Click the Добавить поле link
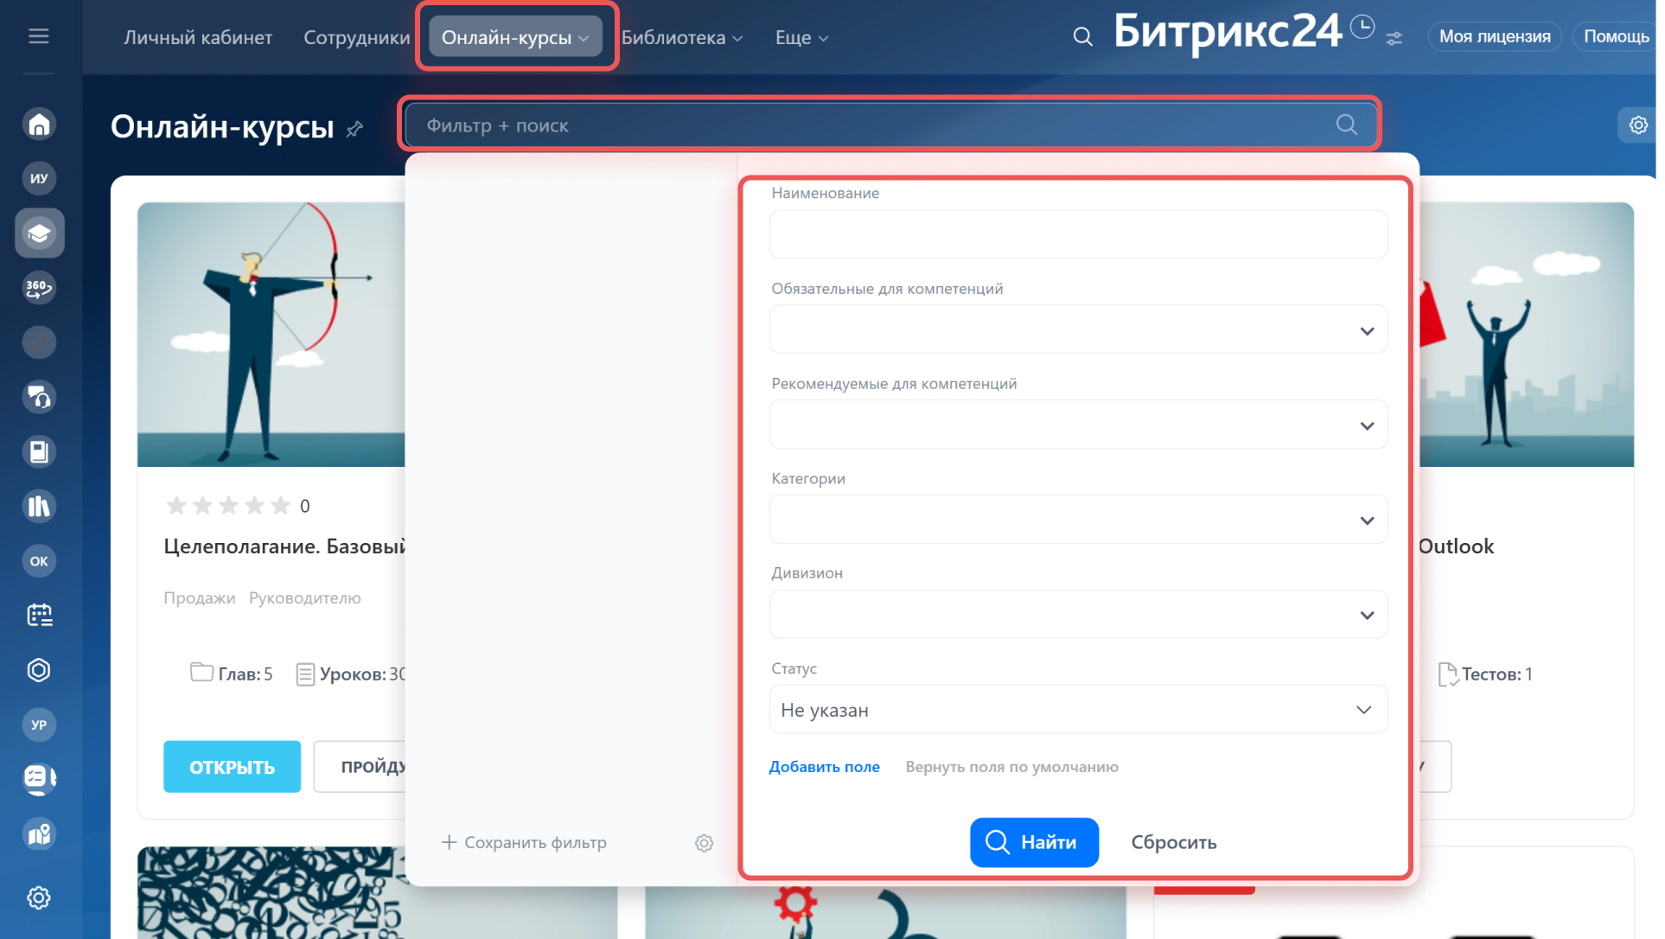 (824, 767)
